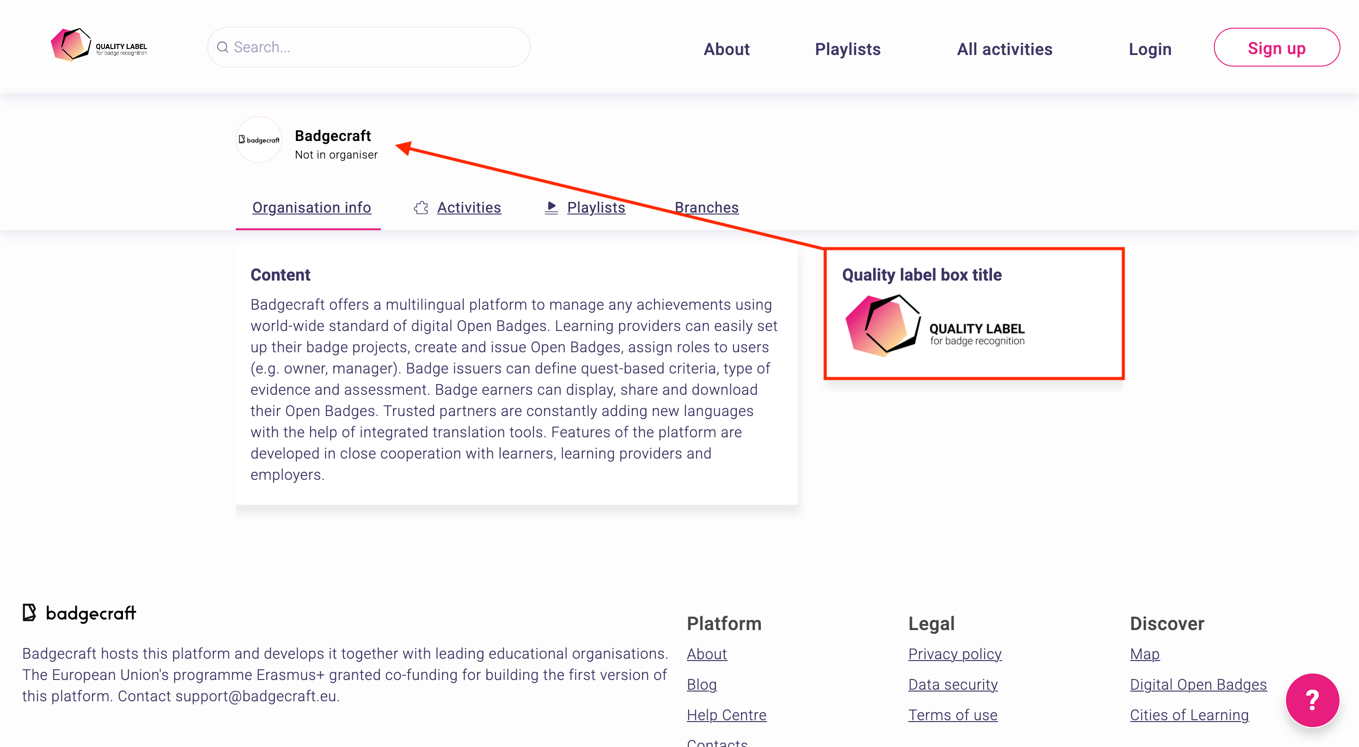
Task: Open the Activities tab
Action: click(x=468, y=208)
